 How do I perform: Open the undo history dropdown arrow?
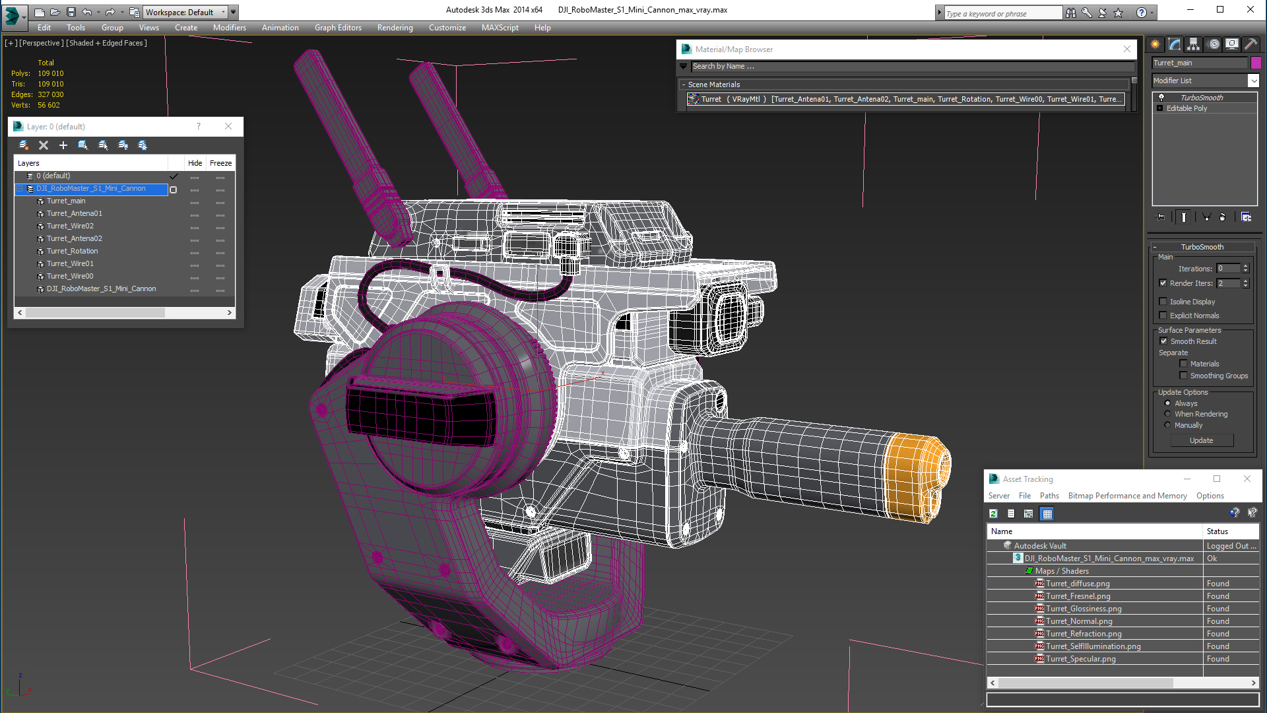[98, 12]
